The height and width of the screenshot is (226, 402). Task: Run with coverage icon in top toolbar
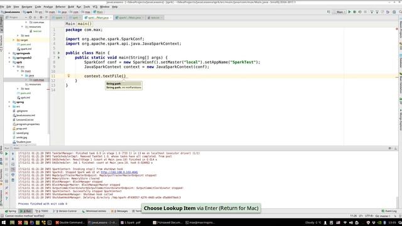(x=360, y=12)
